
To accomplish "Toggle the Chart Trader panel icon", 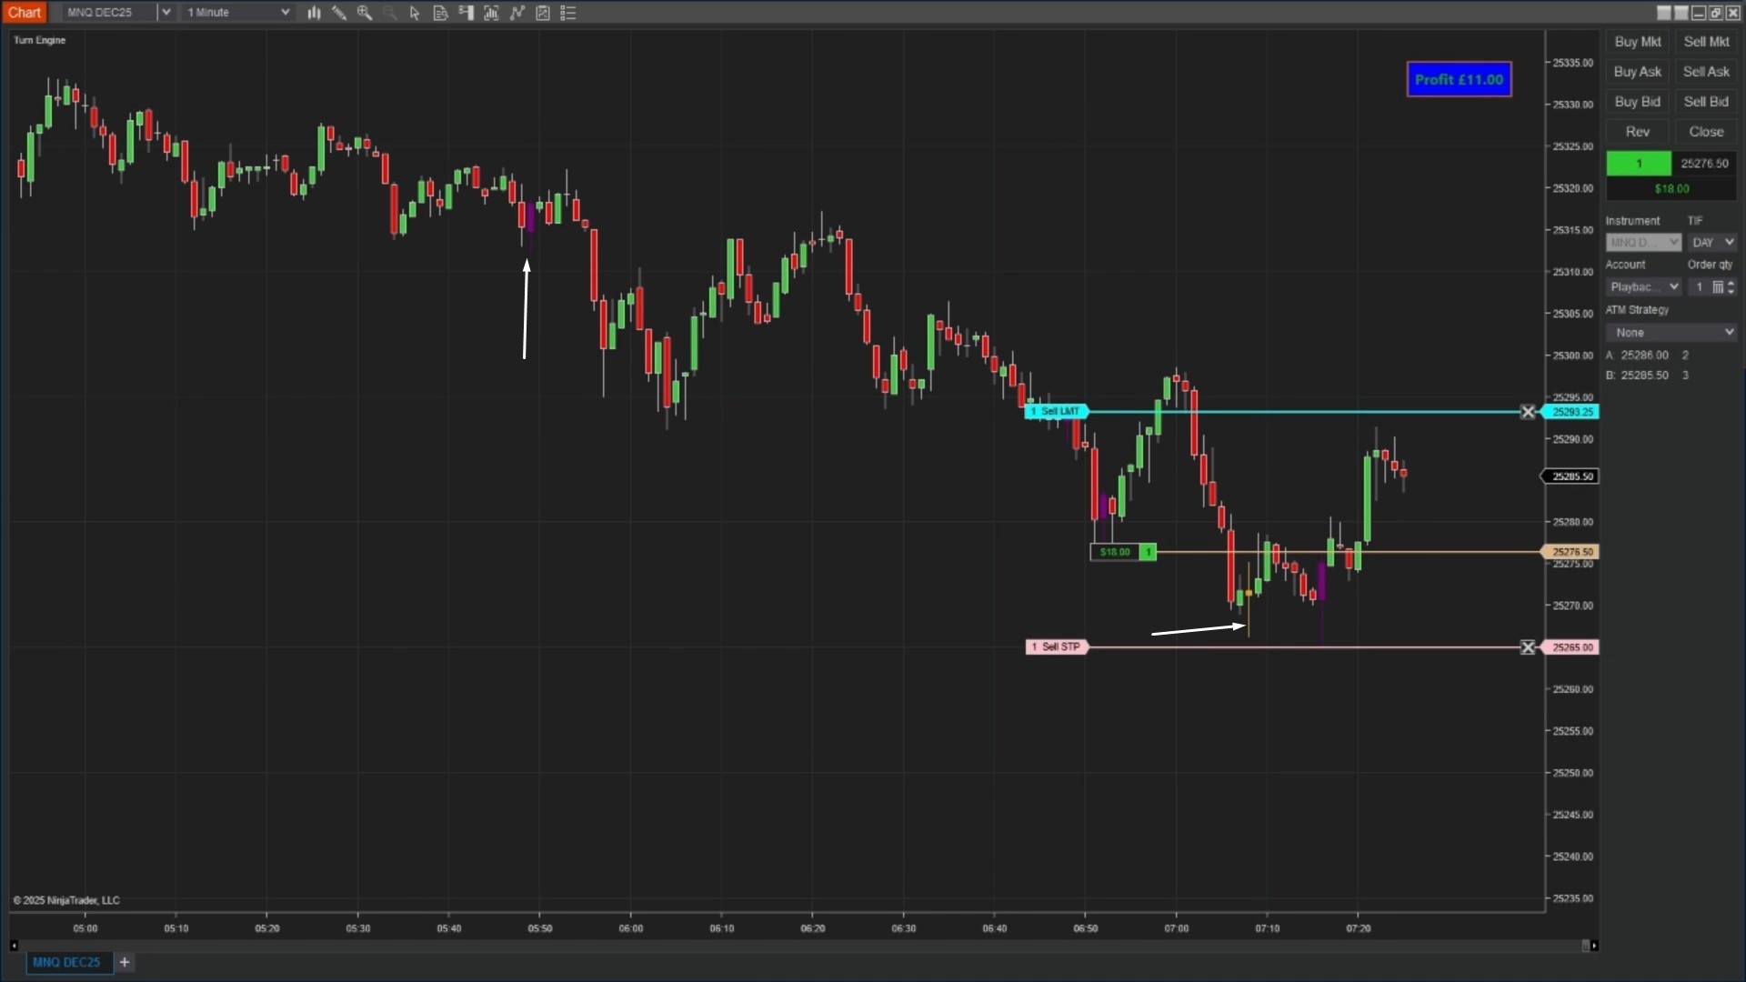I will click(x=467, y=13).
